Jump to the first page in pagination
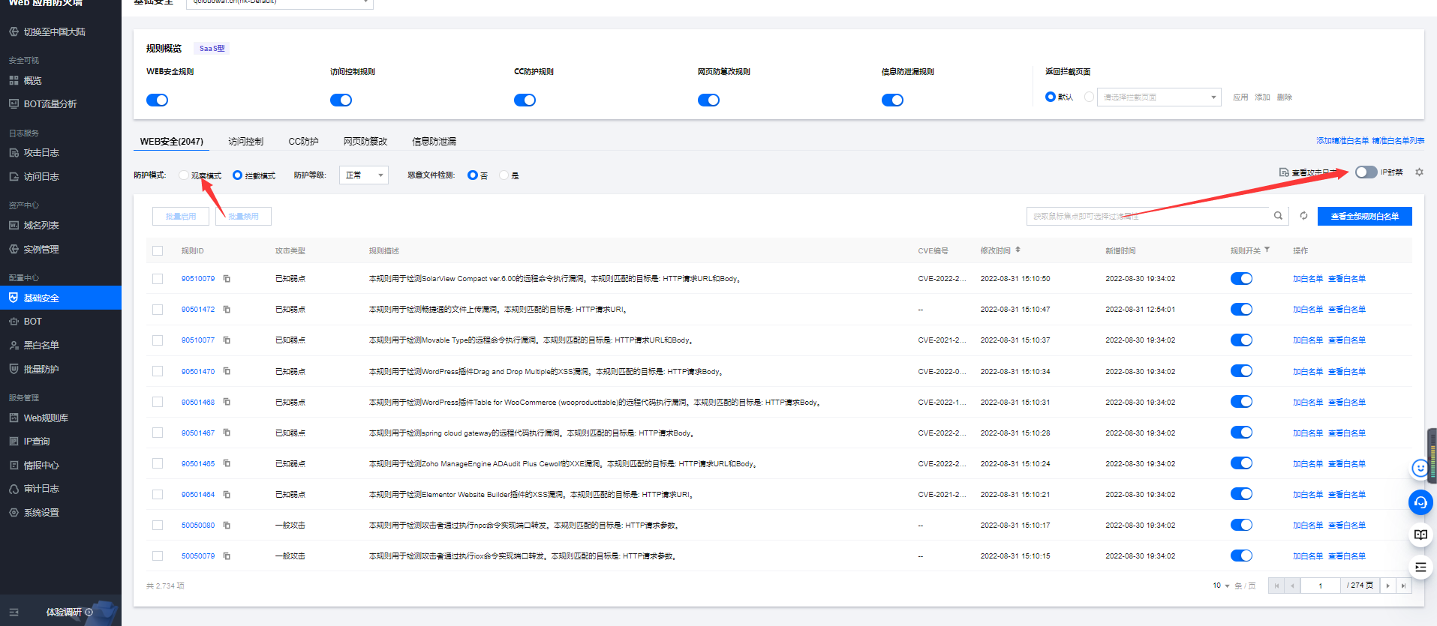This screenshot has height=626, width=1437. (x=1276, y=586)
